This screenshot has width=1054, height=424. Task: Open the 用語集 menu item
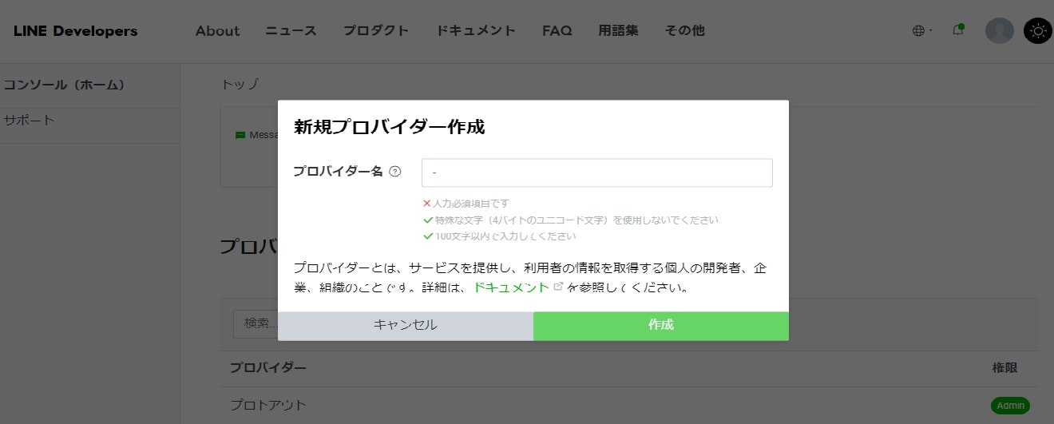click(618, 31)
